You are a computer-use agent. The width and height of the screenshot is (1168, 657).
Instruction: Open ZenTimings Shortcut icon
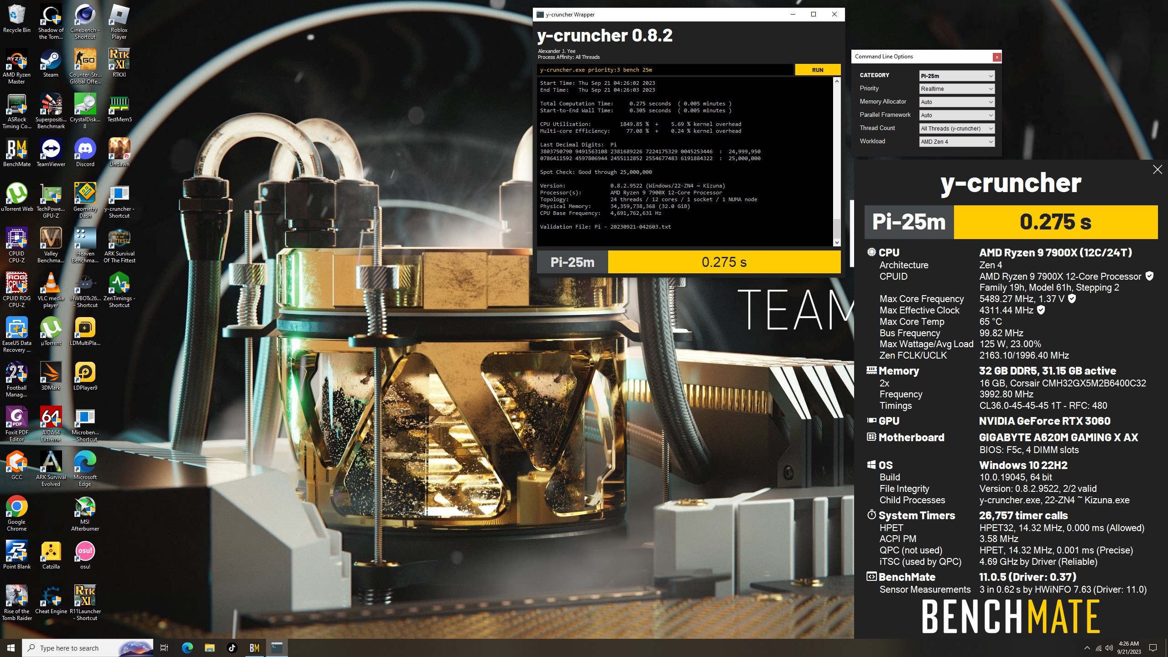119,290
